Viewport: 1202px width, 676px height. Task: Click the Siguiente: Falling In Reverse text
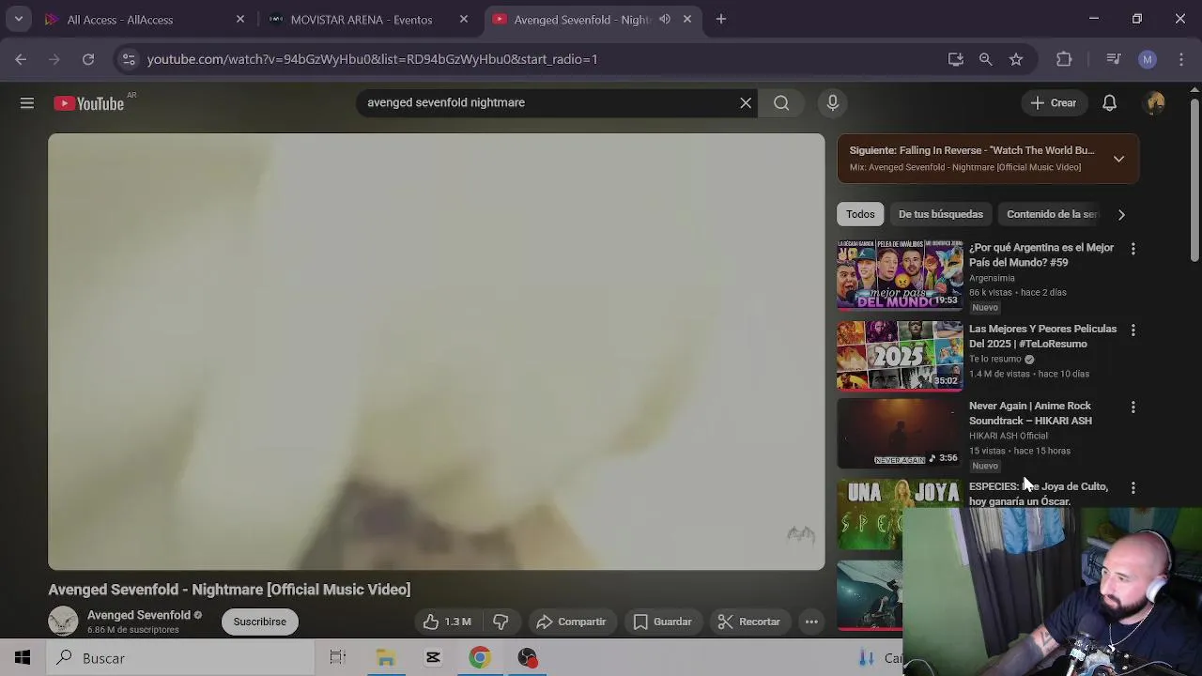pos(972,150)
